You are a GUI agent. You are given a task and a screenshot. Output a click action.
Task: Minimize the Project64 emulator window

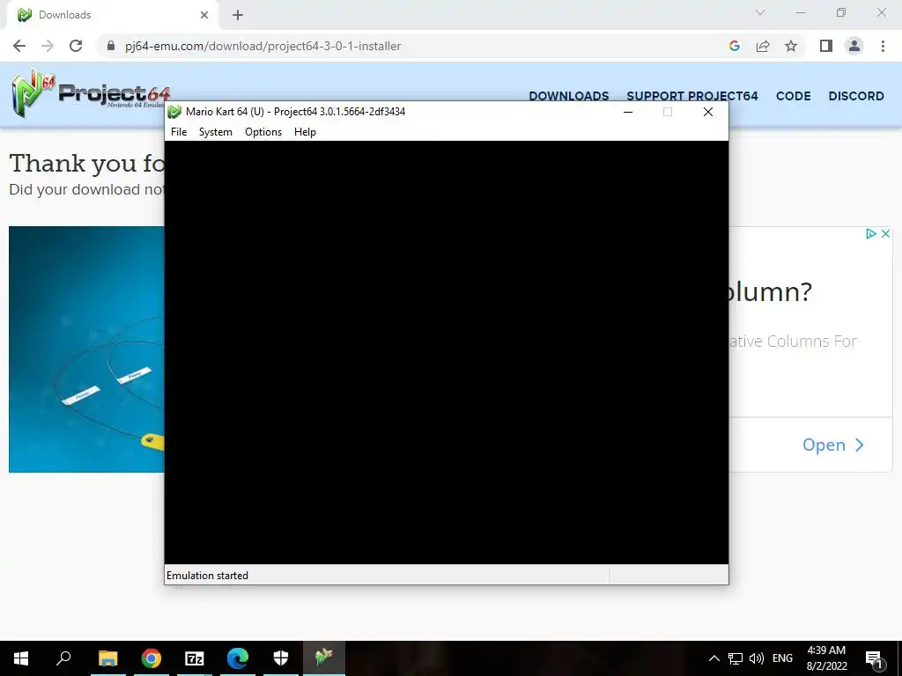coord(628,112)
